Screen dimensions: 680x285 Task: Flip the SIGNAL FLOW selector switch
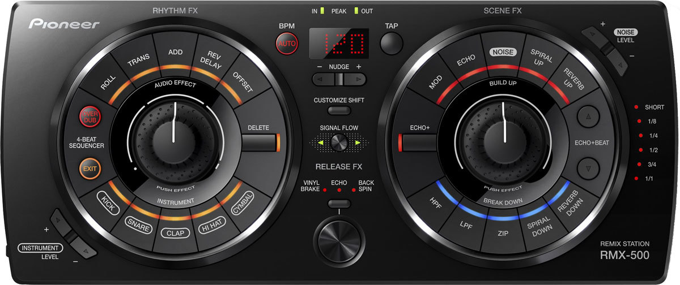pyautogui.click(x=339, y=143)
